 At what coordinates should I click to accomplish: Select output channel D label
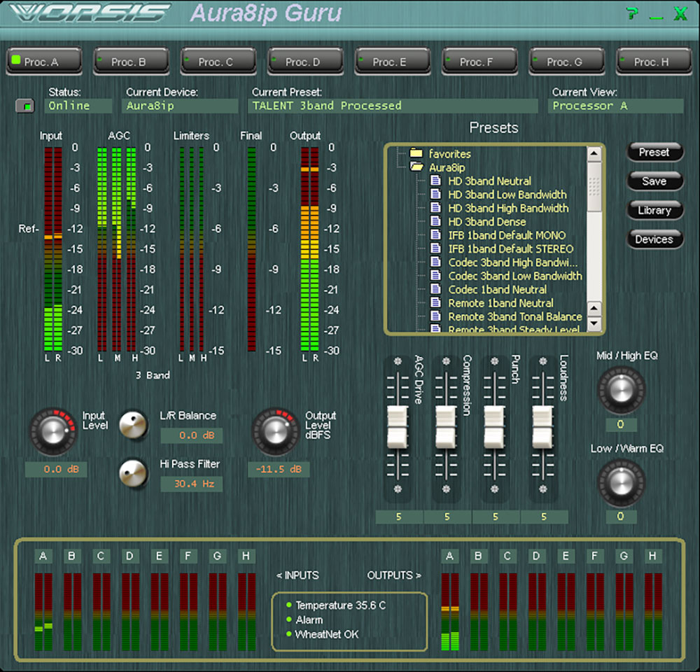click(536, 556)
